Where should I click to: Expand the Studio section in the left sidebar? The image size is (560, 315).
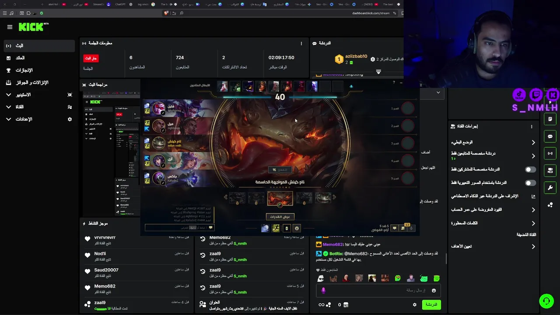click(39, 94)
